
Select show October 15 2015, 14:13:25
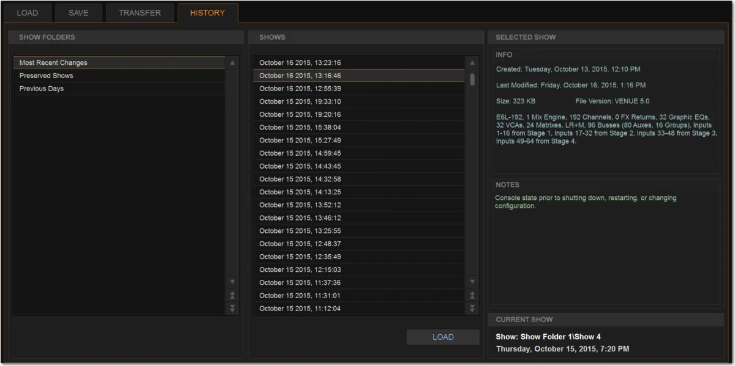tap(359, 192)
